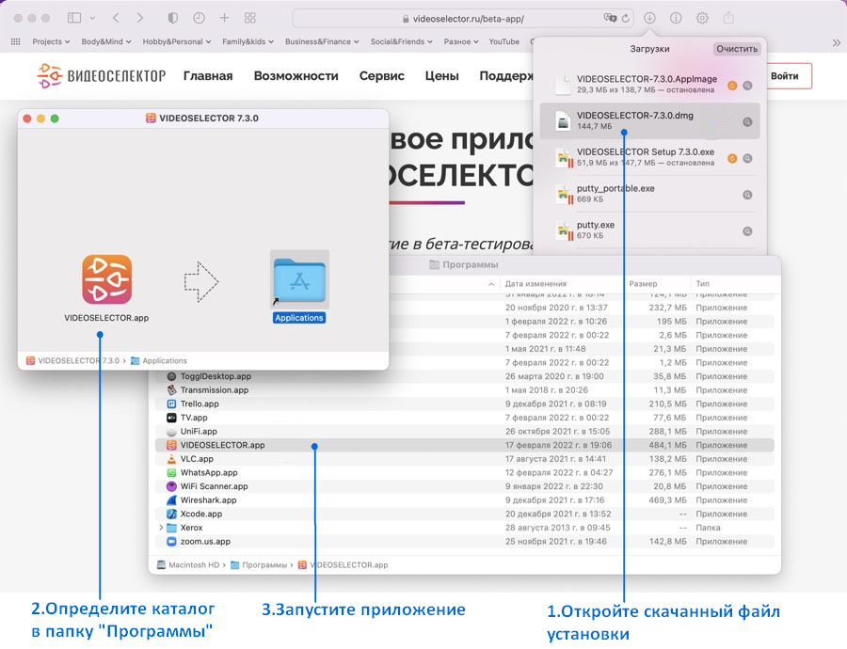Click the share icon in Safari toolbar

tap(728, 18)
